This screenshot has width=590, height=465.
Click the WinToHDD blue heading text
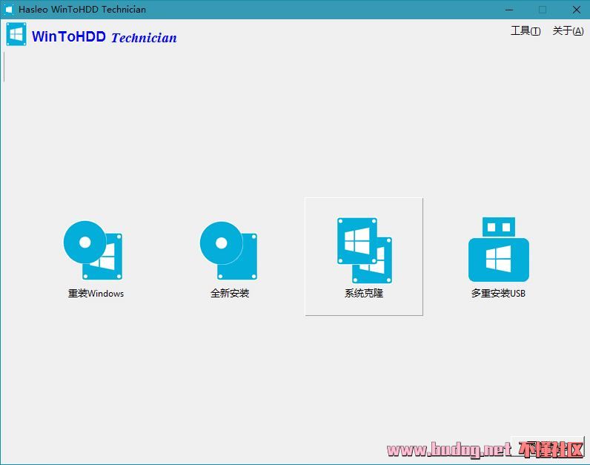68,36
